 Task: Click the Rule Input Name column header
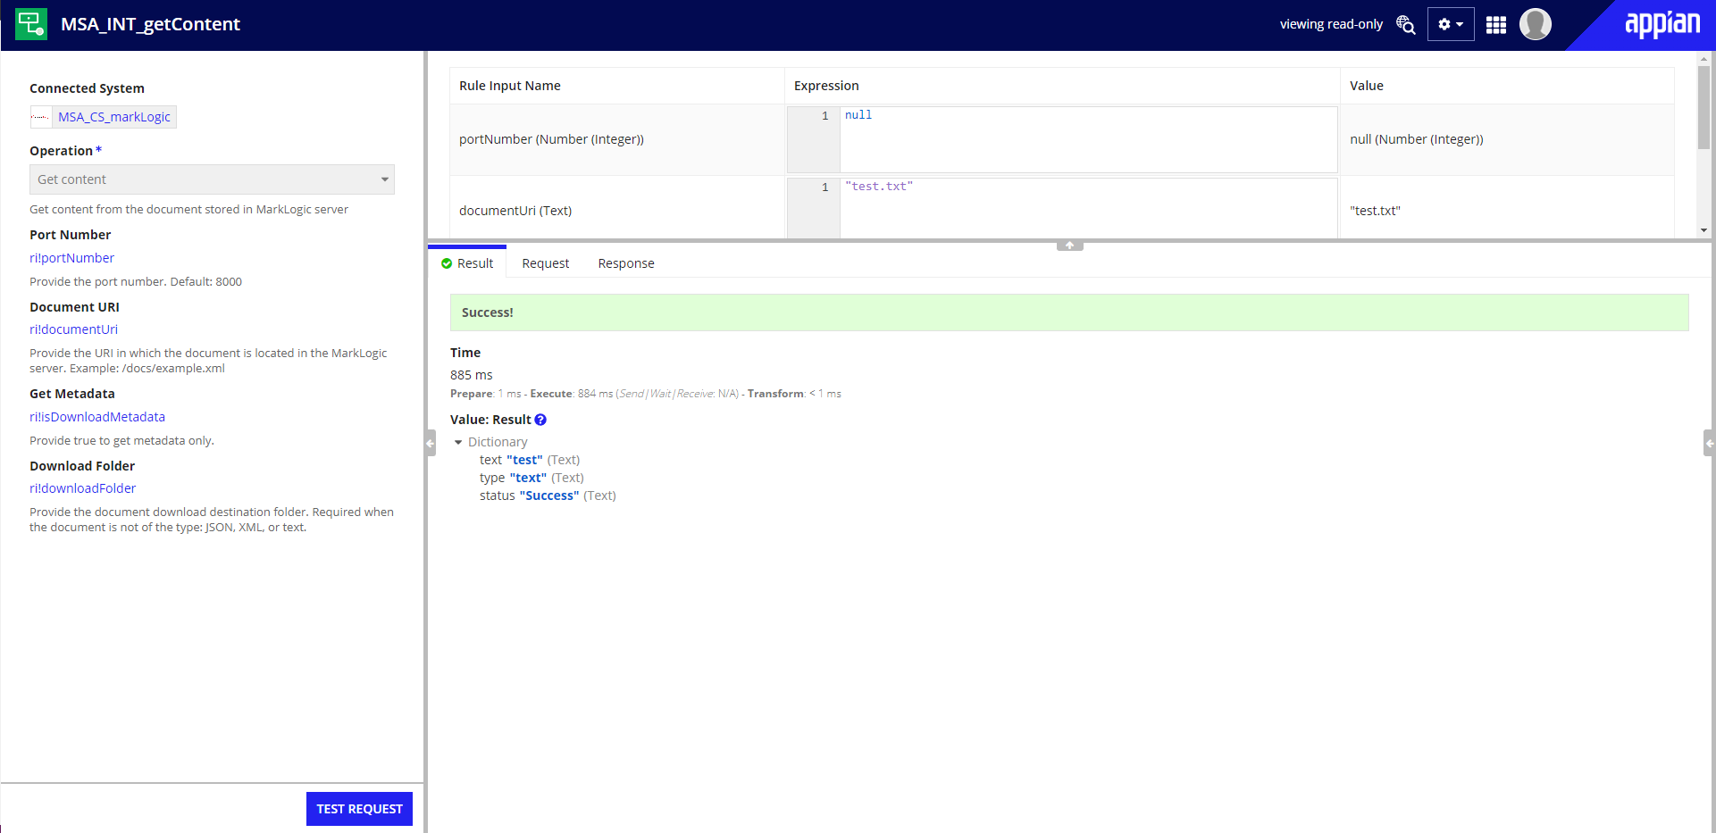[510, 86]
